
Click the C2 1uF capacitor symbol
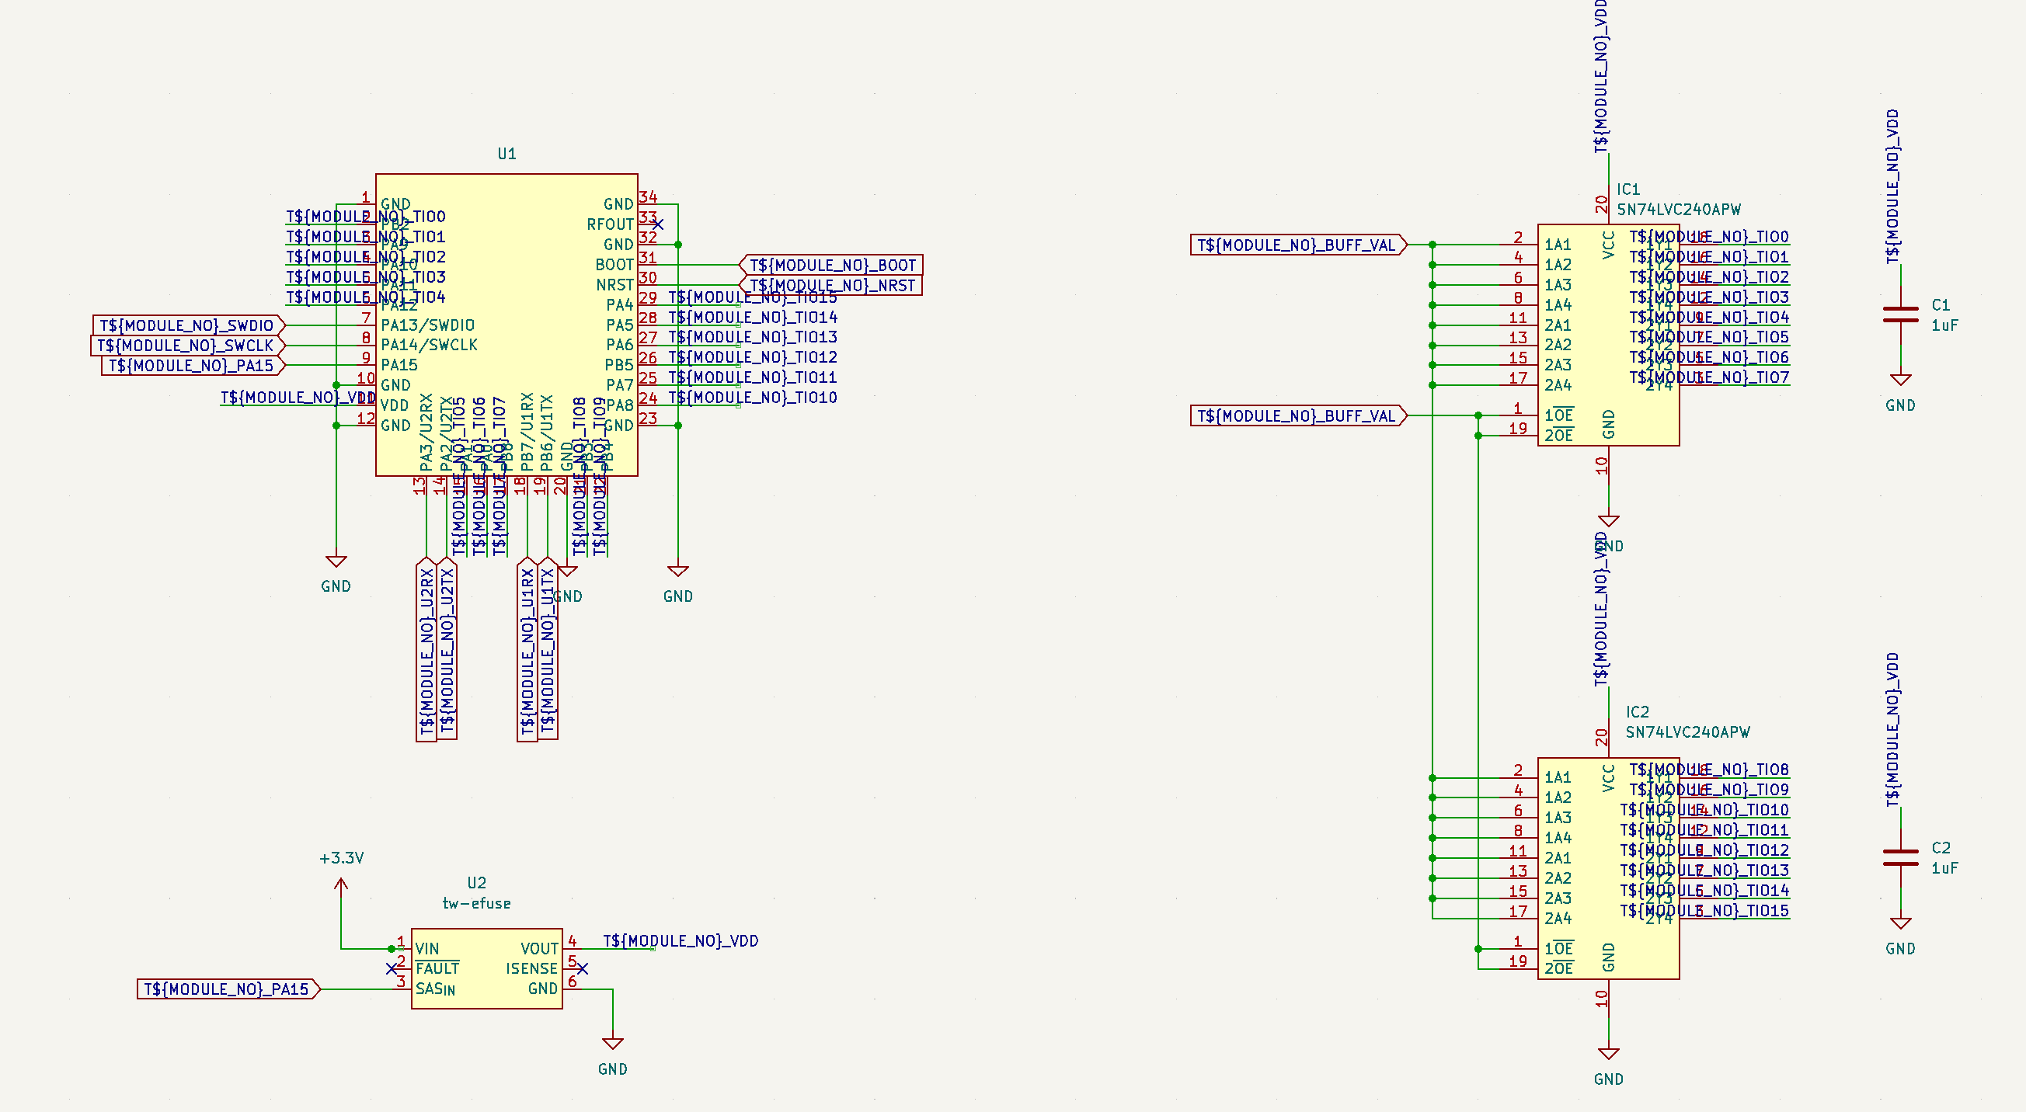pos(1900,858)
